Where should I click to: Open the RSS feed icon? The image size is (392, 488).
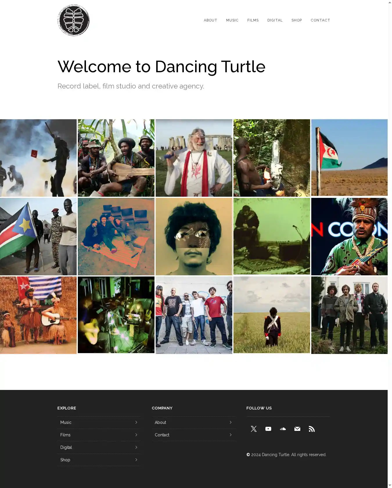pyautogui.click(x=312, y=429)
